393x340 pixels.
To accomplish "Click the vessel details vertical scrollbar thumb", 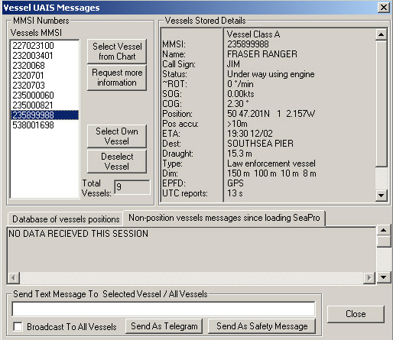I will (x=382, y=104).
